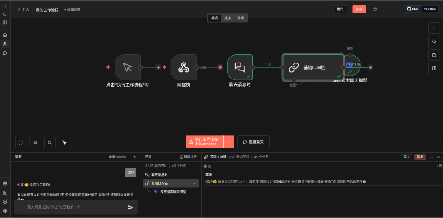Click the zoom out magnifier on canvas

50,142
